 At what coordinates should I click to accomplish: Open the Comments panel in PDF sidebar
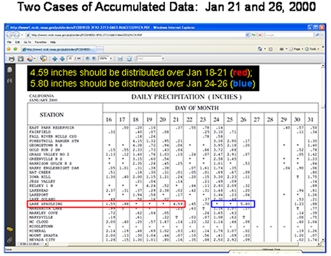tap(10, 229)
